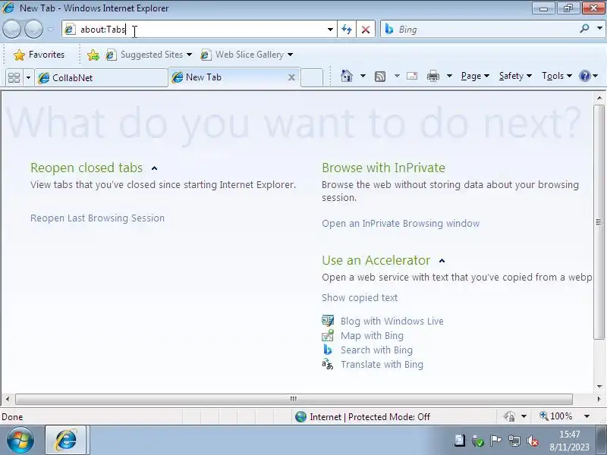Click the vertical scrollbar down arrow

tap(599, 386)
